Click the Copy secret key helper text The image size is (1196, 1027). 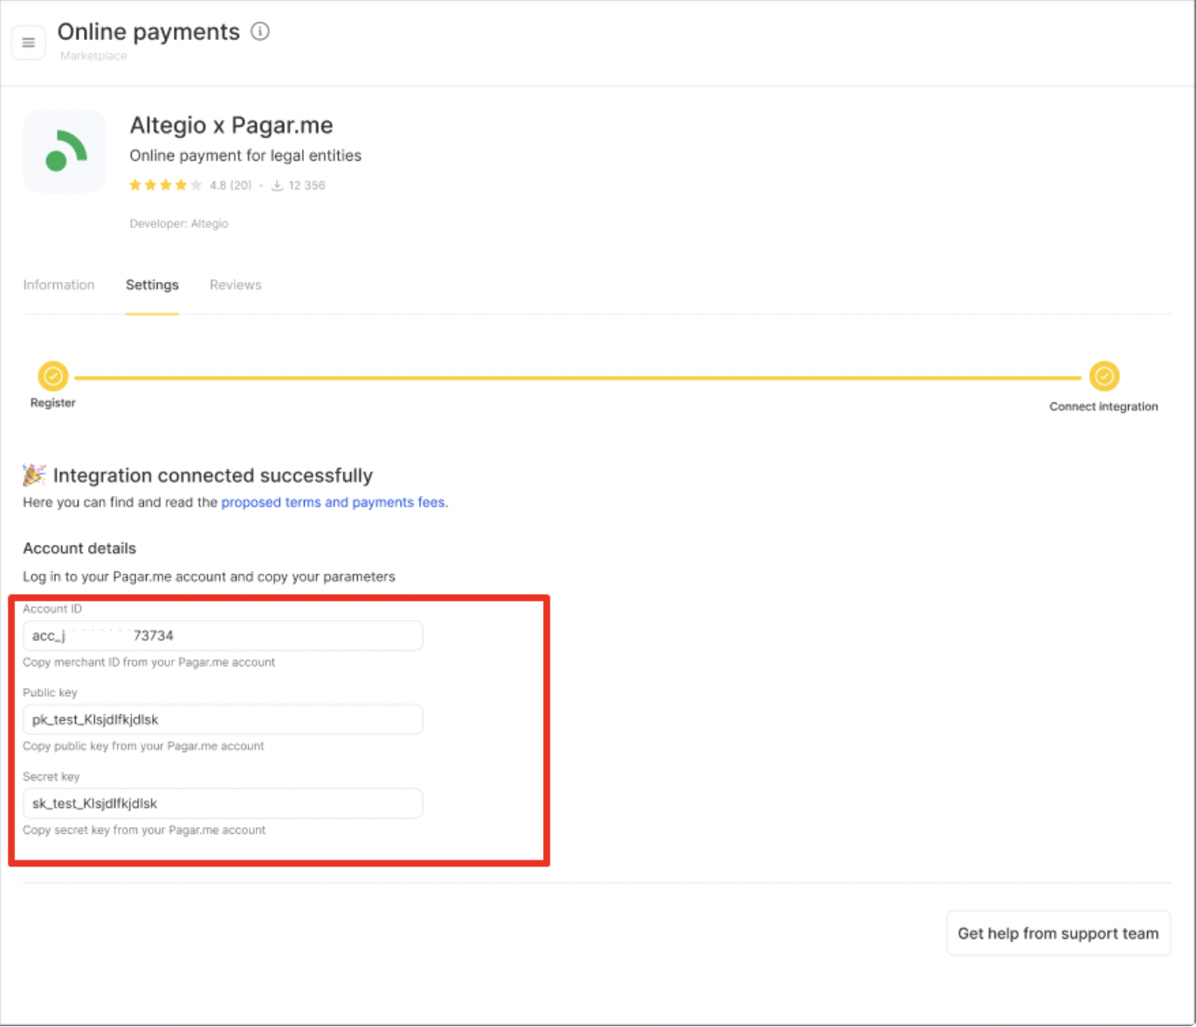pyautogui.click(x=144, y=830)
